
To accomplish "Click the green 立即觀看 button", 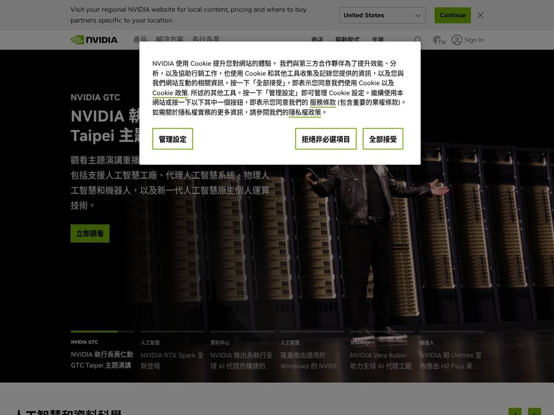I will coord(90,233).
